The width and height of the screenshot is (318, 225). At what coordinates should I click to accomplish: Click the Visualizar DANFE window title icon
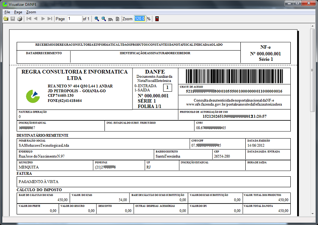[x=5, y=4]
